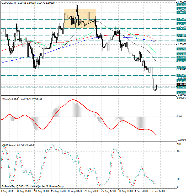
Task: Select the 30 Aug 04:00 time label
Action: pyautogui.click(x=125, y=191)
